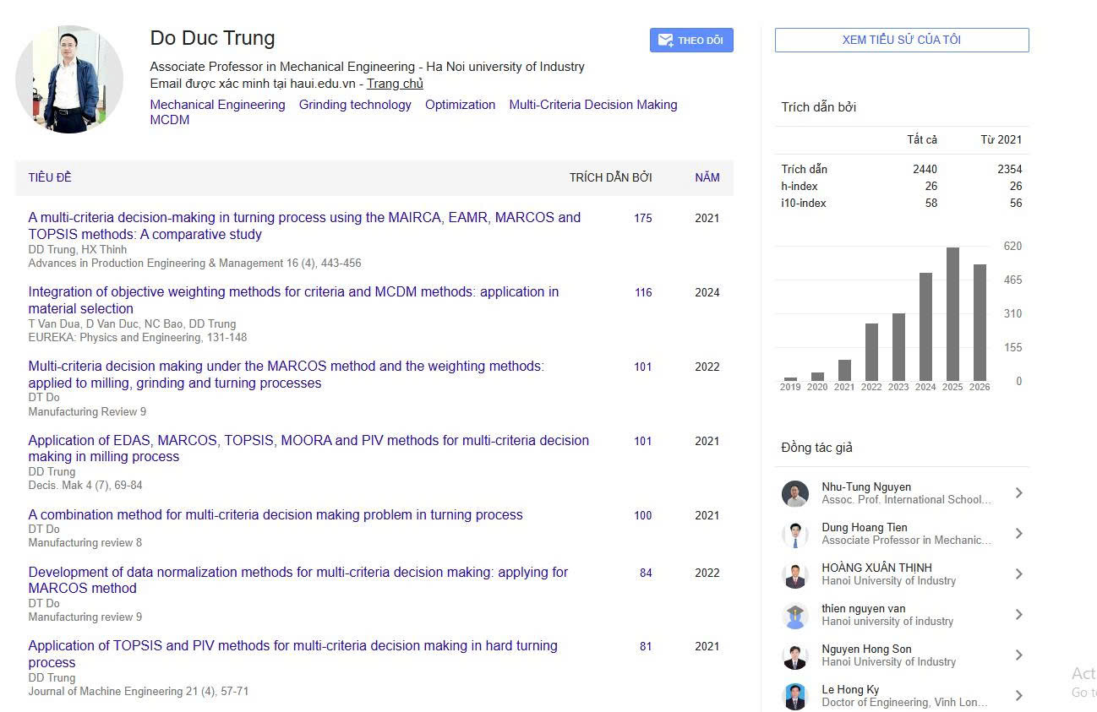Click thien nguyen van's placeholder avatar
The image size is (1097, 712).
(x=795, y=615)
